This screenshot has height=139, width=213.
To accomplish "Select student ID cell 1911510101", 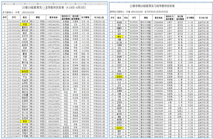I will click(x=14, y=22).
